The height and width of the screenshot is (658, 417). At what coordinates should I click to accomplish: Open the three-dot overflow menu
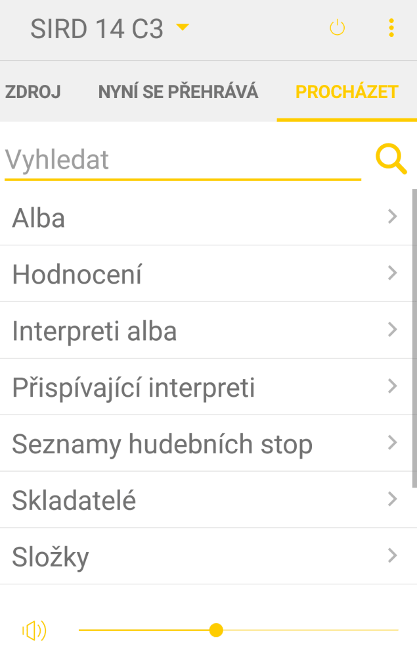(391, 28)
